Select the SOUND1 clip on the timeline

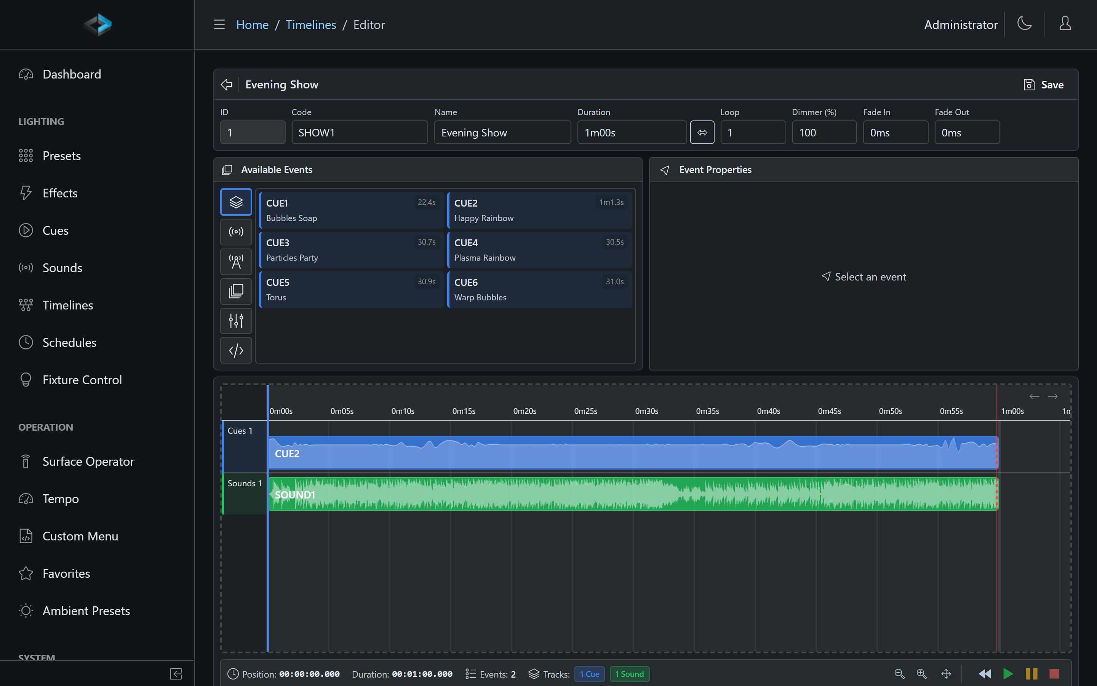tap(633, 494)
